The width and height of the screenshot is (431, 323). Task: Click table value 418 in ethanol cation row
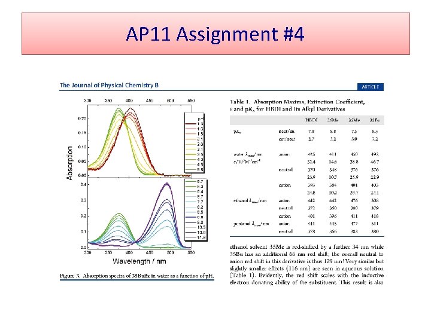pos(375,216)
